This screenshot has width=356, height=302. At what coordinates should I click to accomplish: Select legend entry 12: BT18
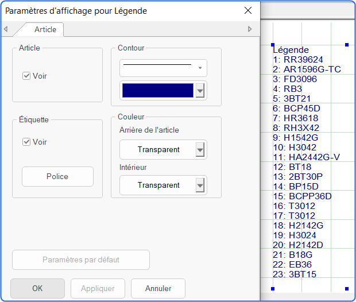(292, 167)
